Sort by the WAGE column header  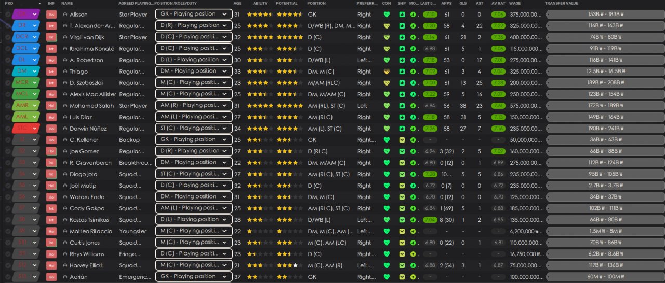pos(515,4)
